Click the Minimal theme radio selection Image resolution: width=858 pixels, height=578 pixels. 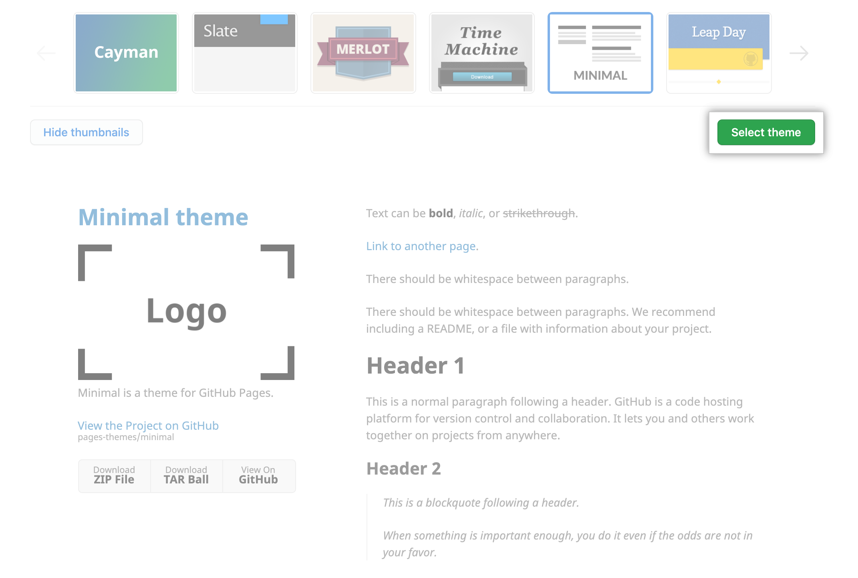(601, 53)
